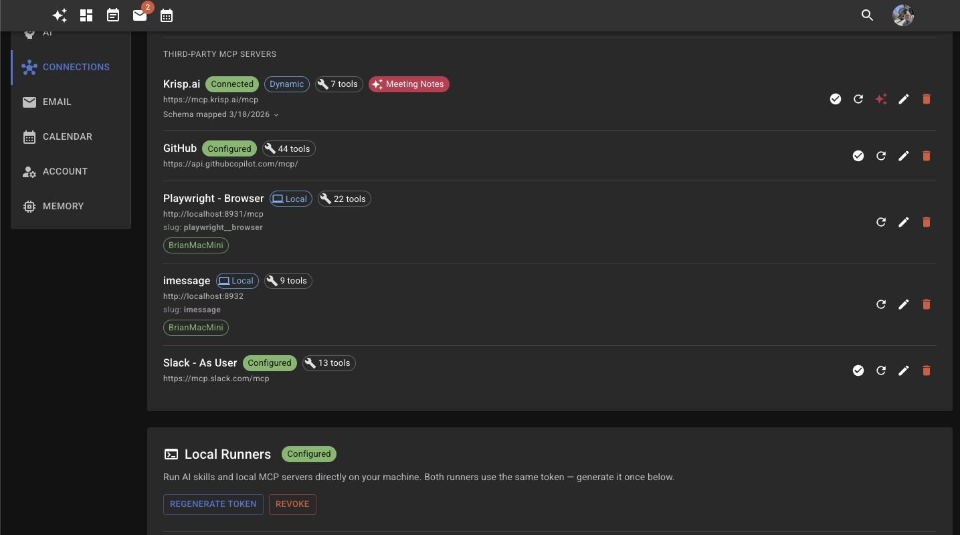Click the BrianMacMini chip under imessage
This screenshot has height=535, width=960.
[196, 328]
